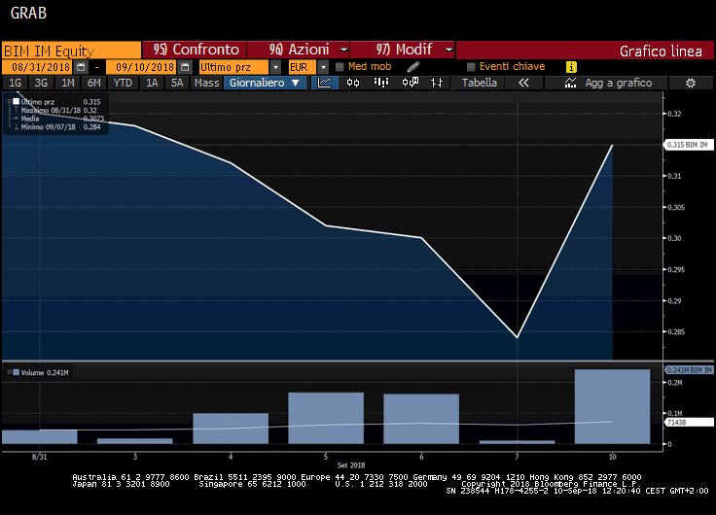
Task: Click the volume bar for day 6
Action: (x=421, y=419)
